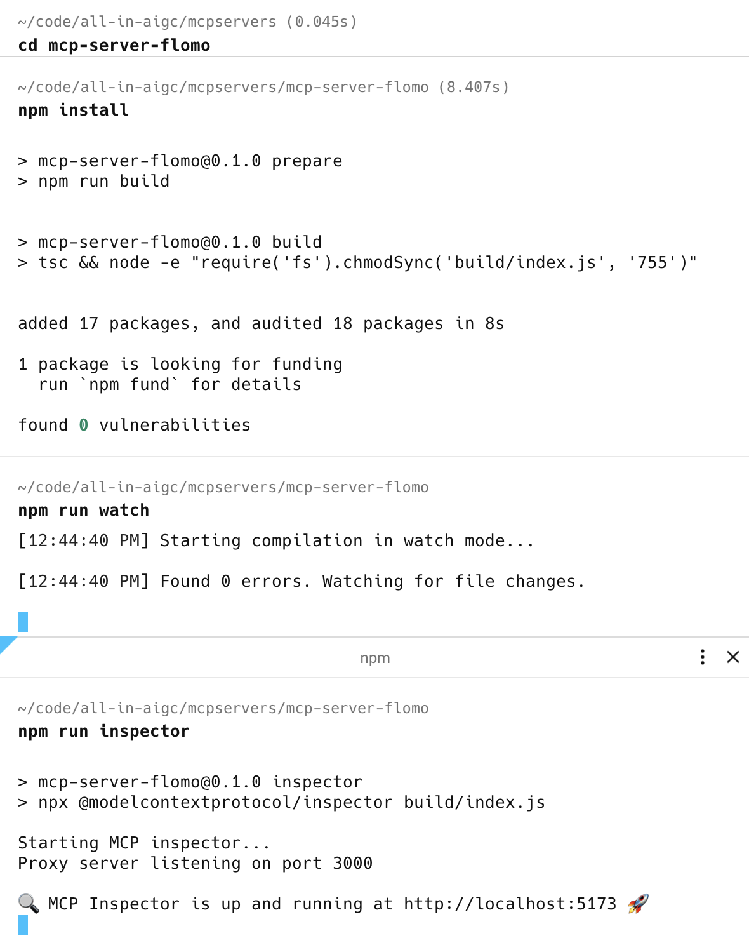The width and height of the screenshot is (749, 945).
Task: Focus the blue cursor in lower pane
Action: tap(23, 925)
